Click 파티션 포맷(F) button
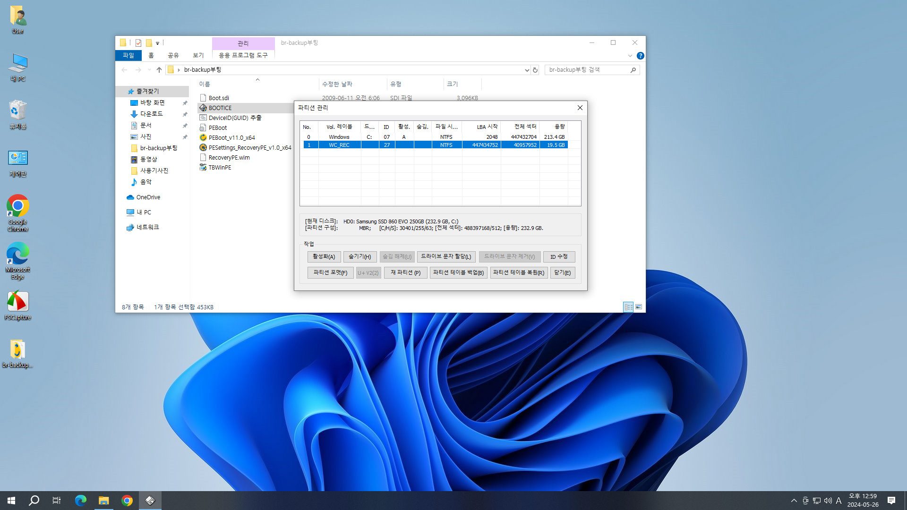Viewport: 907px width, 510px height. pyautogui.click(x=330, y=273)
